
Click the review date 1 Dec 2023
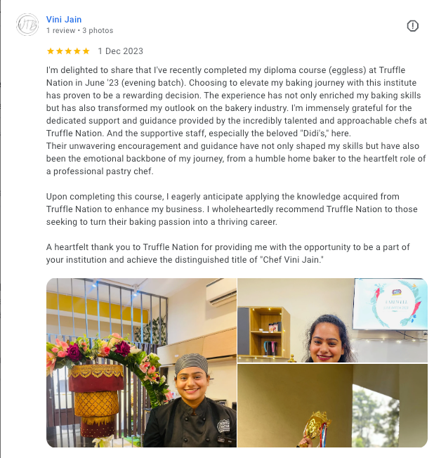tap(120, 51)
